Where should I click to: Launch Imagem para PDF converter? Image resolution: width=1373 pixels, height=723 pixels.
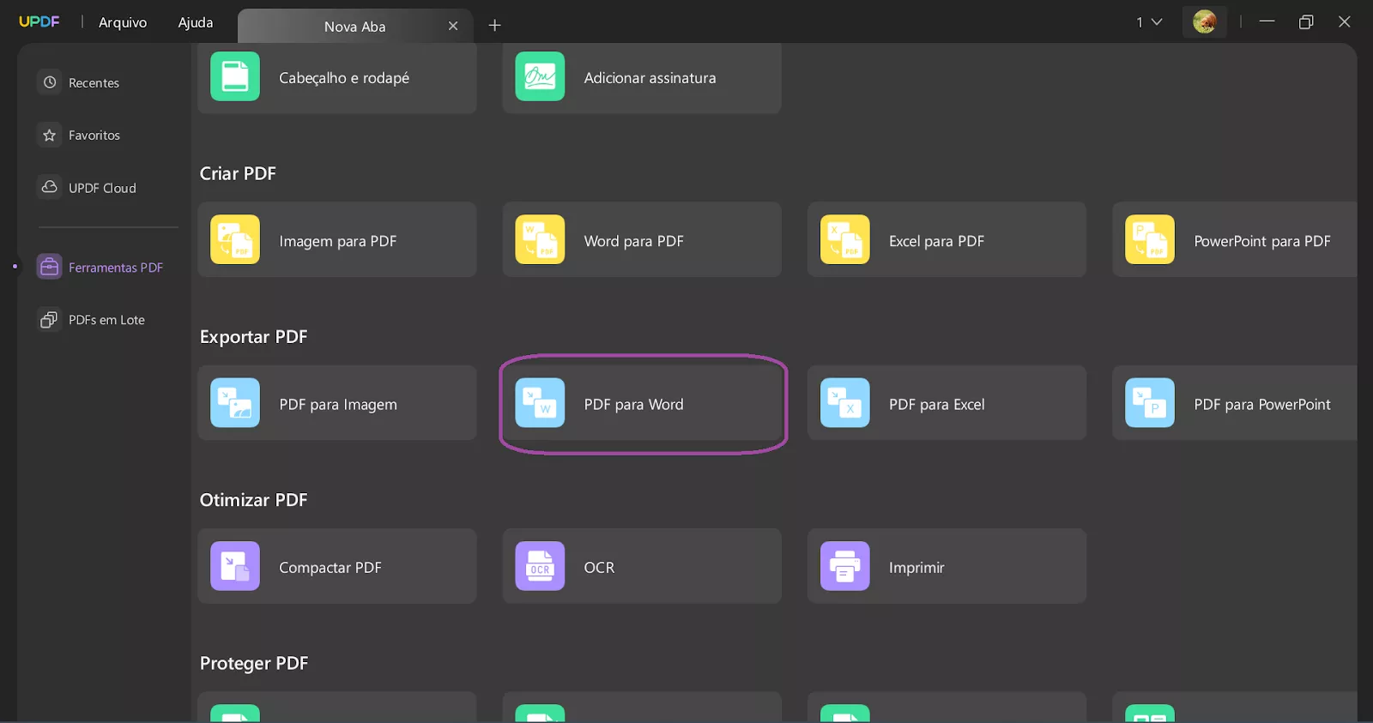point(337,239)
